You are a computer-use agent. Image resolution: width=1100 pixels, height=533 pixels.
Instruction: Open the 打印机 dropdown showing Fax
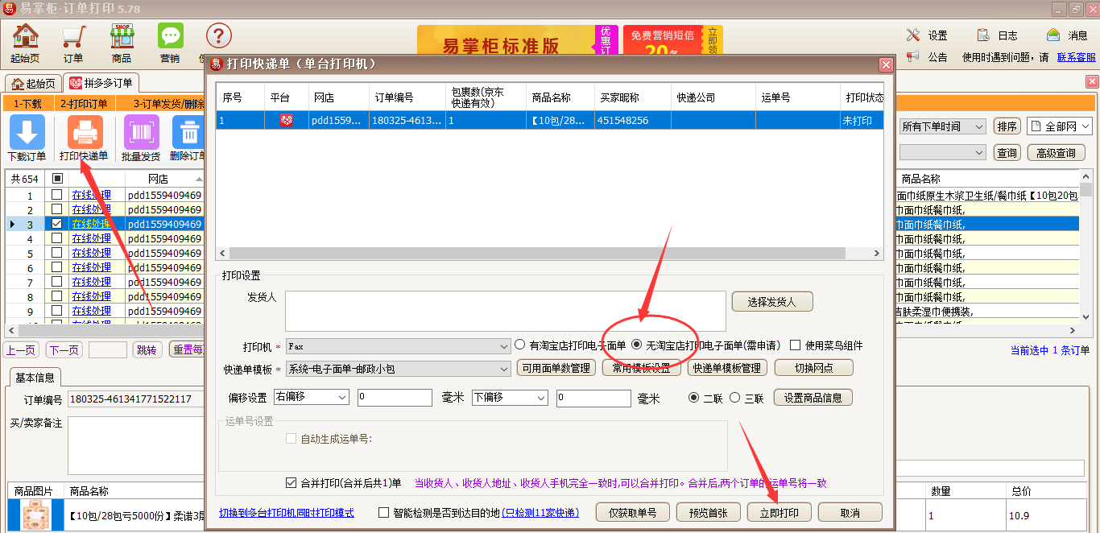(x=398, y=345)
